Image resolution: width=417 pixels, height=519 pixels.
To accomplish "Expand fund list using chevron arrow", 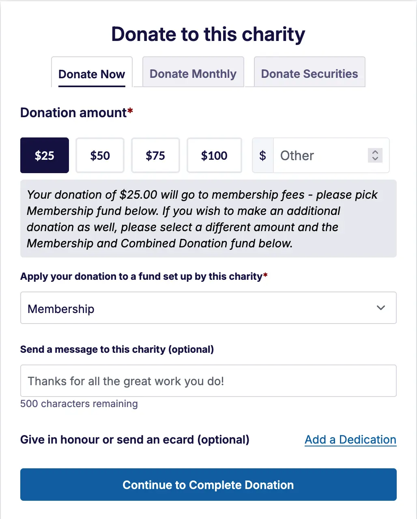I will click(381, 308).
